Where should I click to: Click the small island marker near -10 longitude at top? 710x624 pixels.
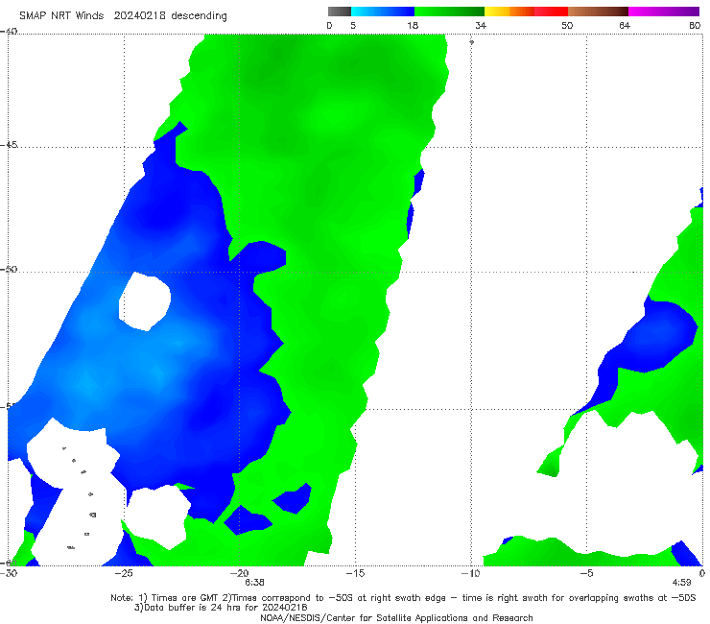(471, 42)
